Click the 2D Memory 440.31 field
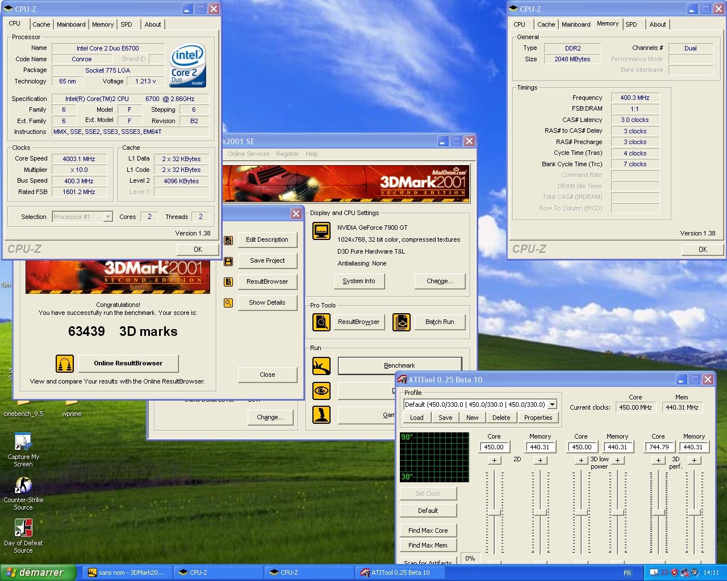Viewport: 727px width, 581px height. 540,447
